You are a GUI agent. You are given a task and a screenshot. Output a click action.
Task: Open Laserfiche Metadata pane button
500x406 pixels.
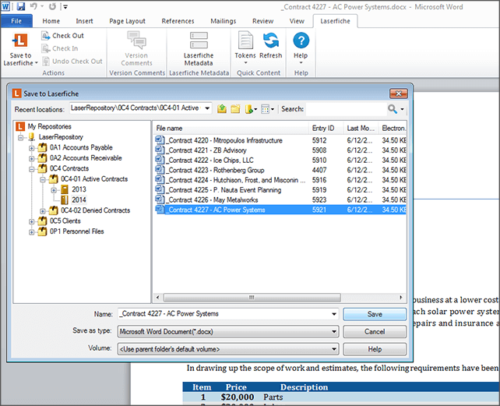pyautogui.click(x=199, y=48)
